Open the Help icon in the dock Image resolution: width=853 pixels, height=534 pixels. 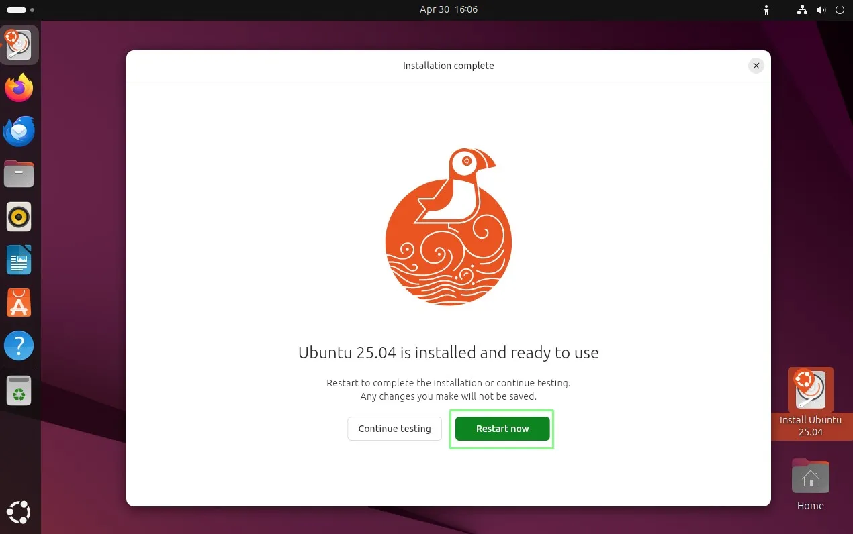coord(19,346)
